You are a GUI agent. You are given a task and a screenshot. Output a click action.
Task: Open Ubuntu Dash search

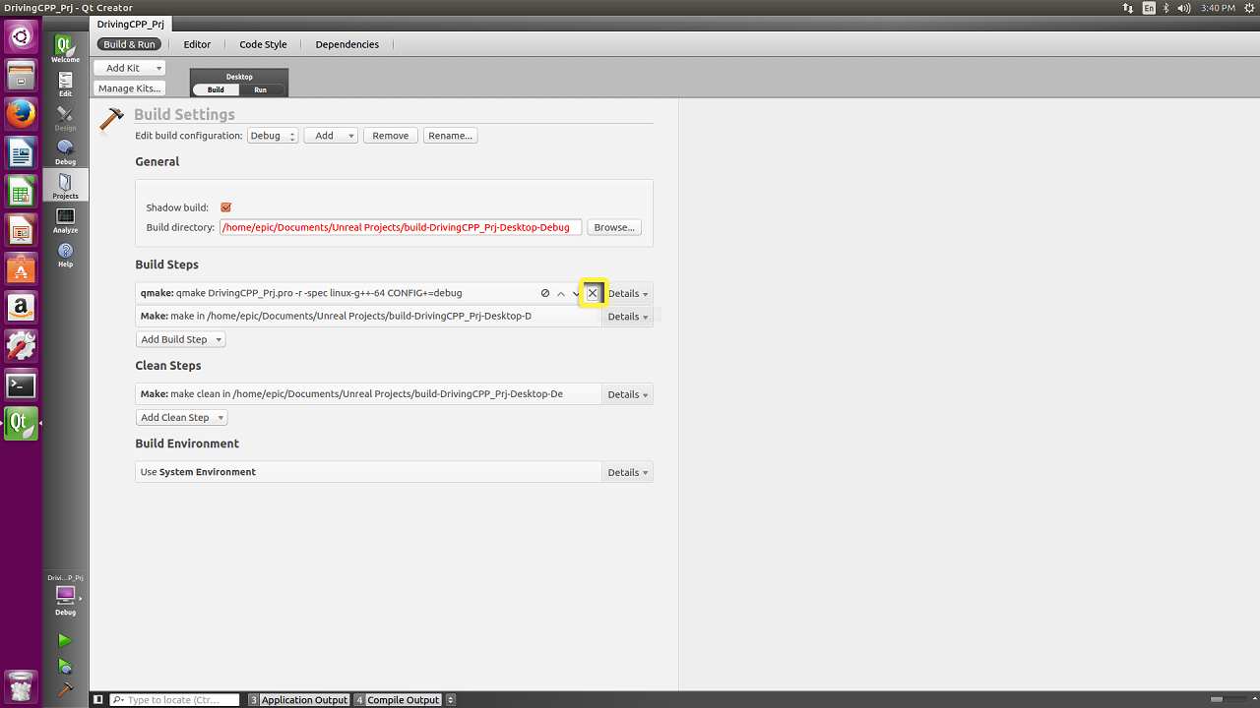click(21, 37)
